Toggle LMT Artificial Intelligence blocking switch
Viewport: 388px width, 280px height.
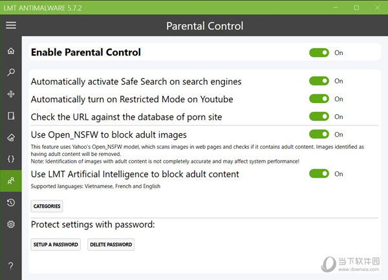(x=319, y=174)
